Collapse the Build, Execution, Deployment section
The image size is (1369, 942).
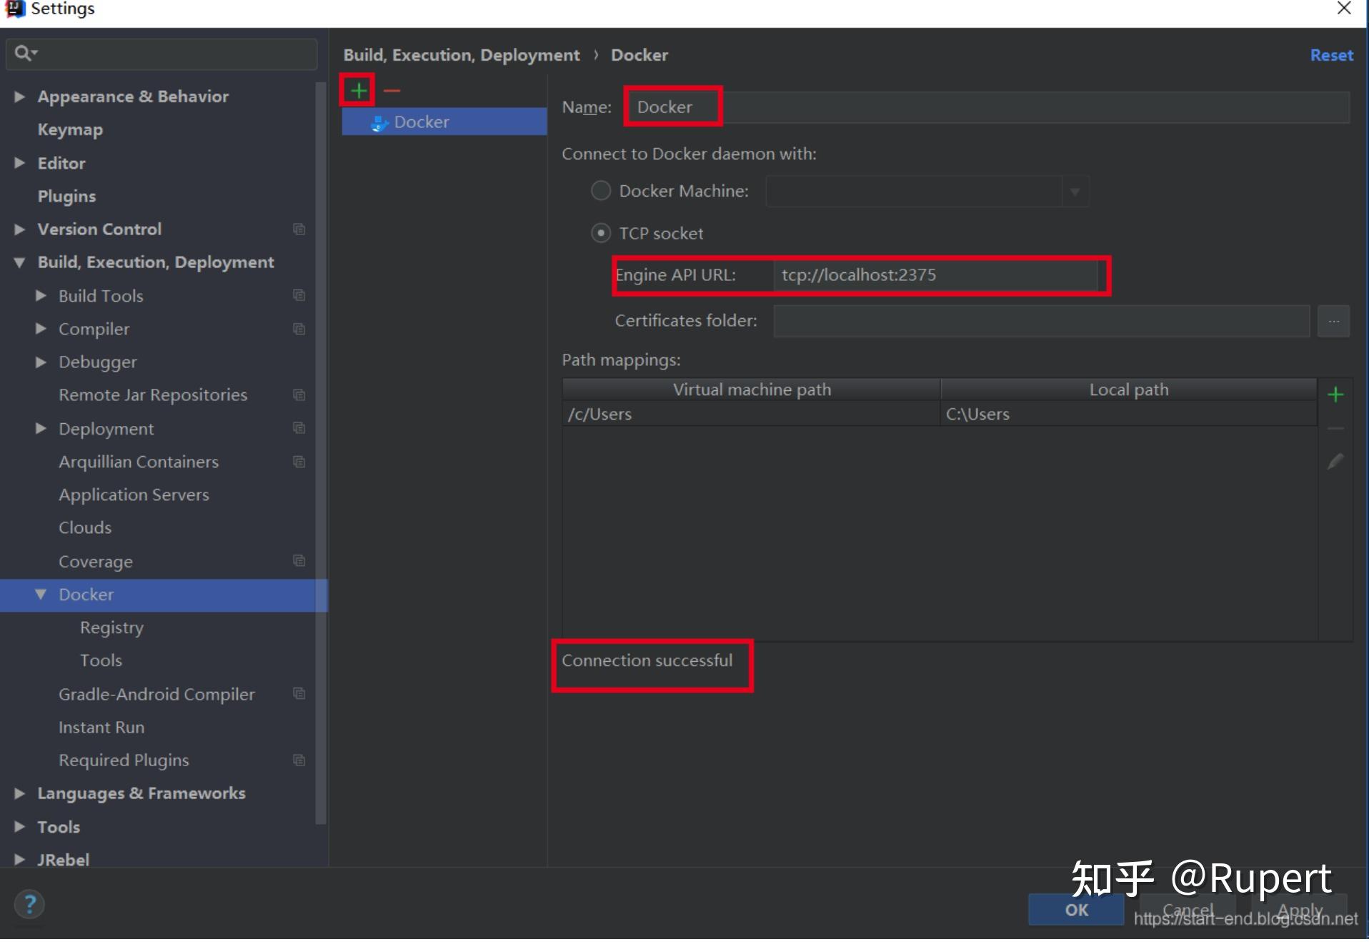click(19, 262)
